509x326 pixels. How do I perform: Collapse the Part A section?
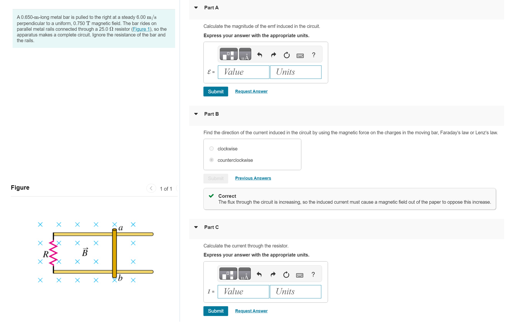pos(196,7)
